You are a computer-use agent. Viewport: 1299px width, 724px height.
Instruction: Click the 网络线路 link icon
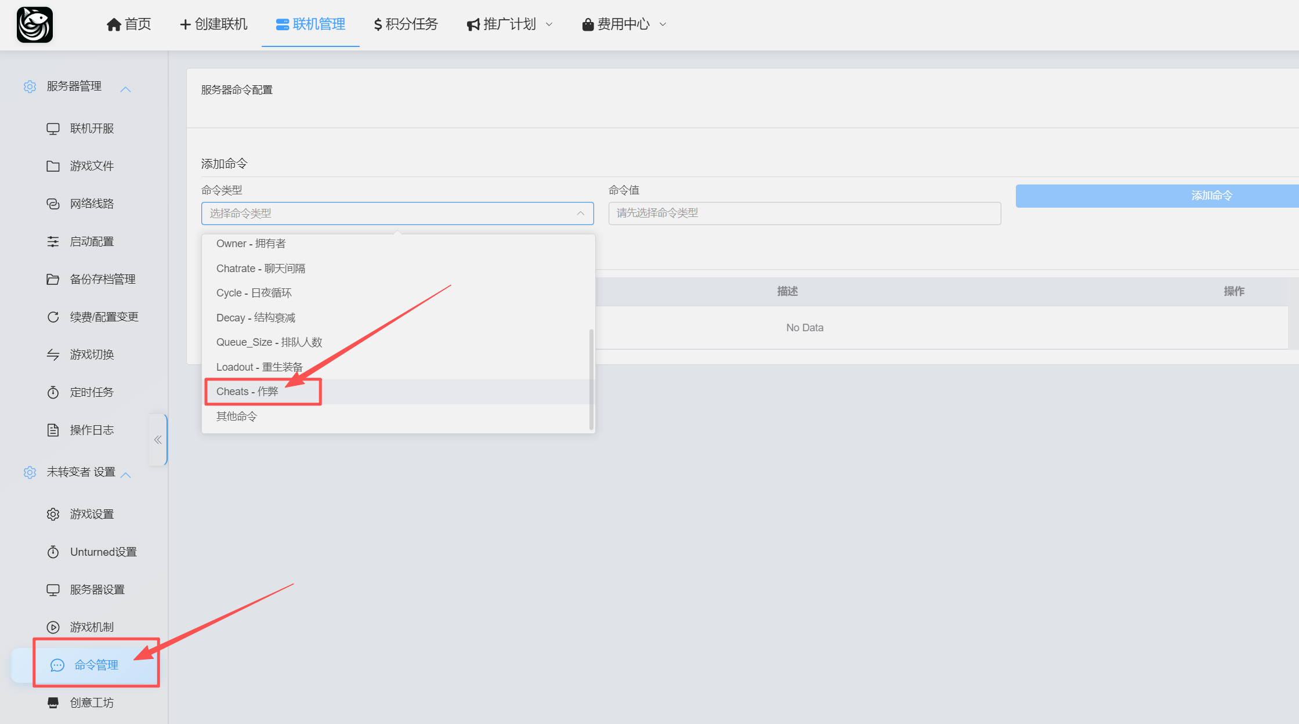point(53,204)
